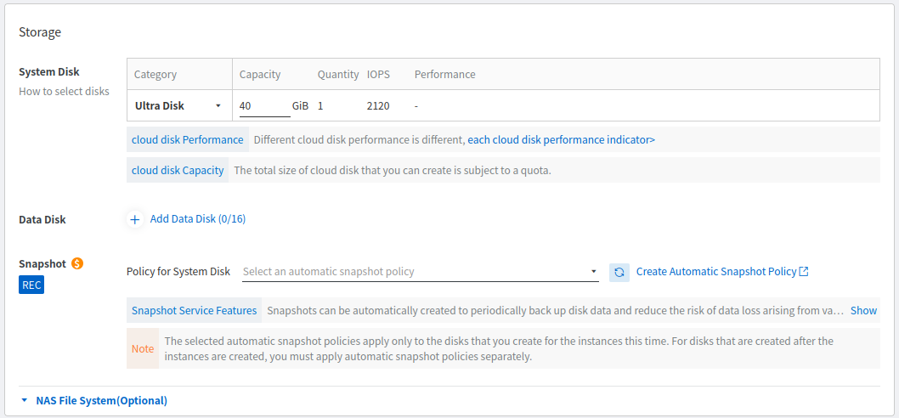Viewport: 899px width, 418px height.
Task: Click the cloud disk Performance tag
Action: click(187, 139)
